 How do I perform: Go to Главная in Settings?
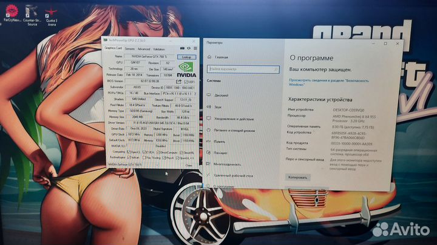tap(222, 57)
